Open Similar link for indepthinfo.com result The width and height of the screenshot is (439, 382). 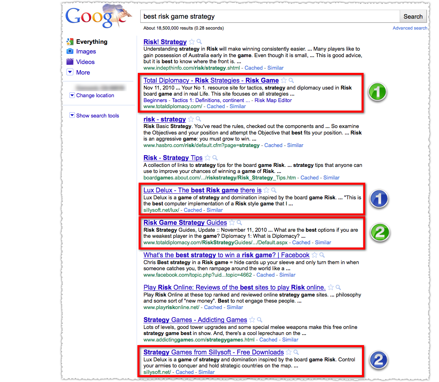pos(276,68)
